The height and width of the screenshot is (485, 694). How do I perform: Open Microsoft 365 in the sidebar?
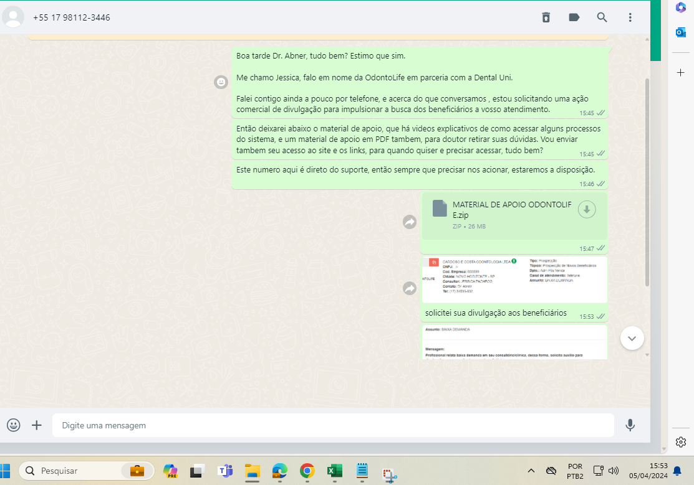tap(681, 7)
